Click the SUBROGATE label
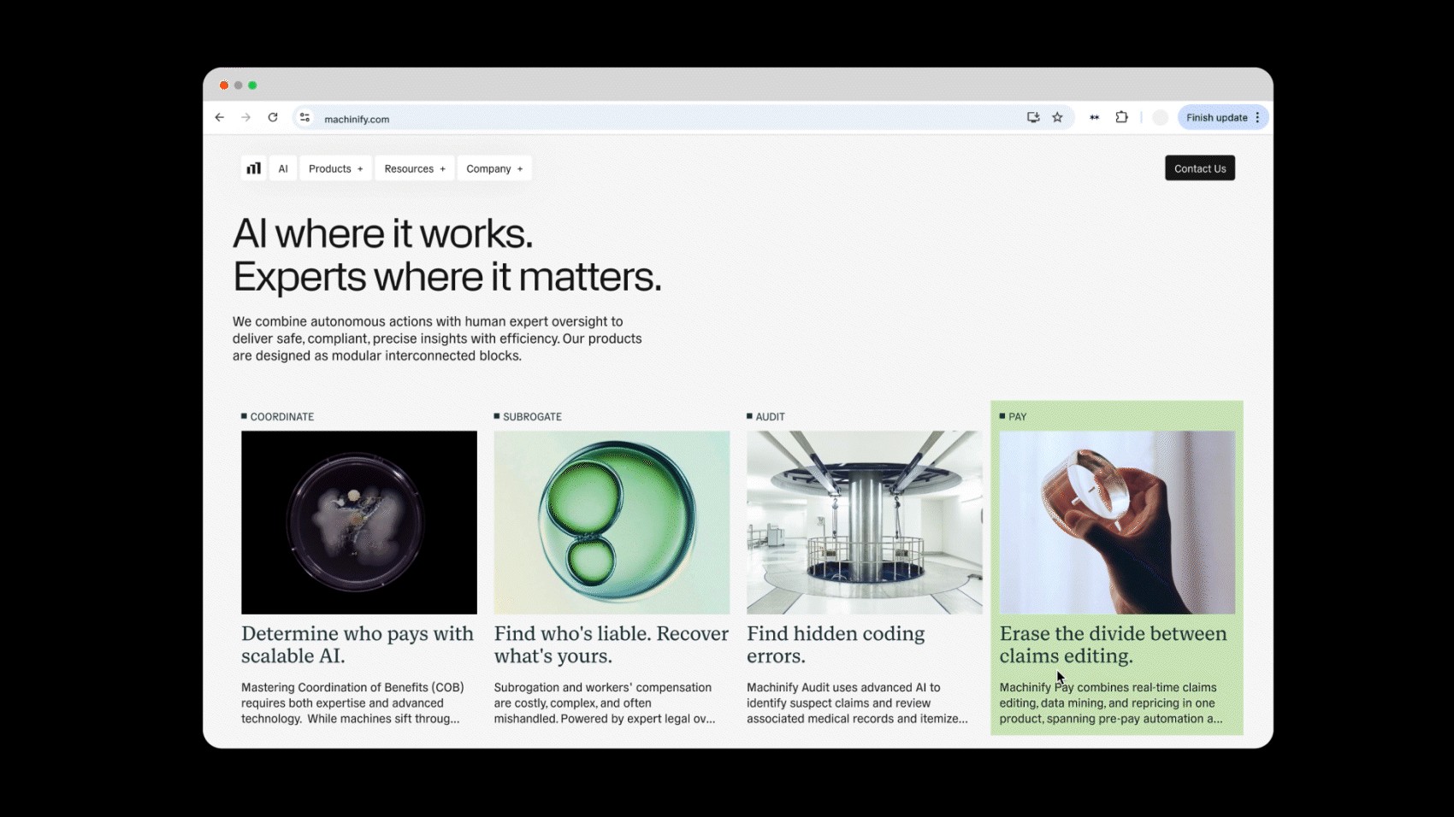This screenshot has height=817, width=1454. [x=532, y=417]
